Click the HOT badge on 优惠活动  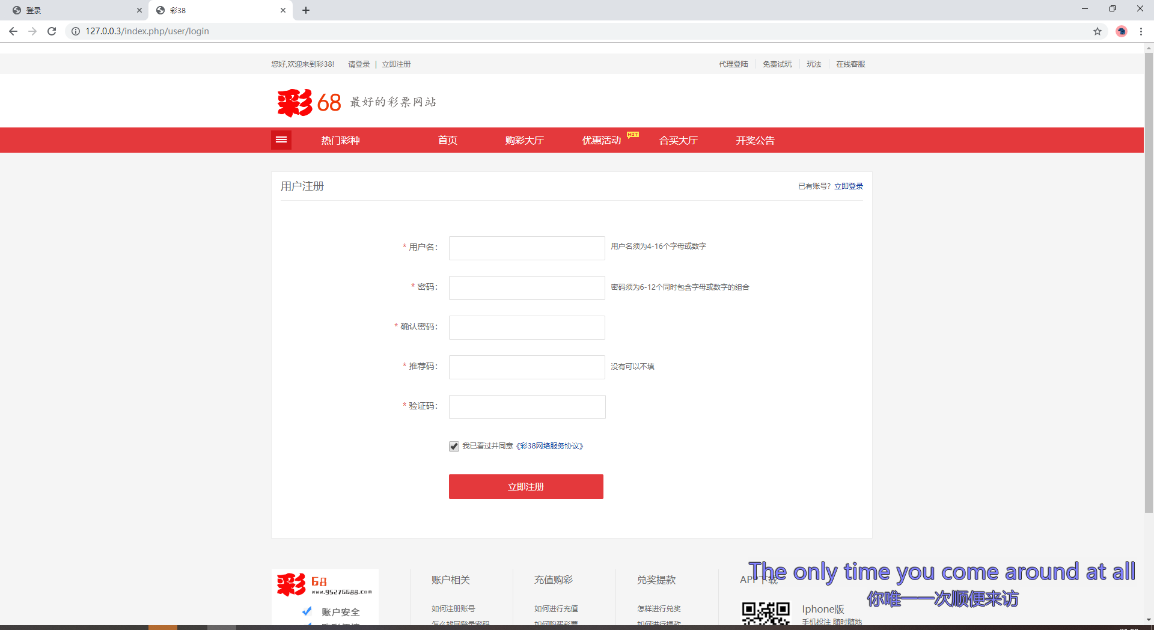click(632, 135)
